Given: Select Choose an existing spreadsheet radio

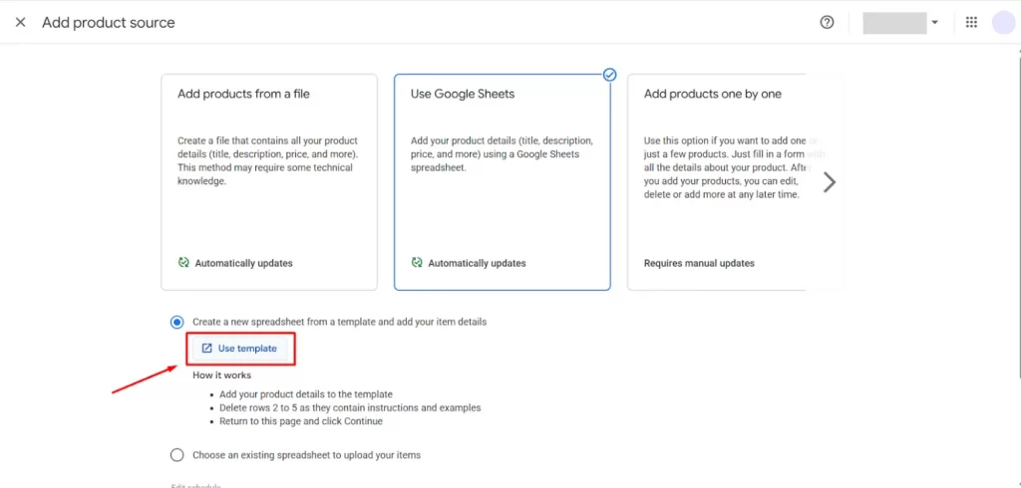Looking at the screenshot, I should pos(176,455).
